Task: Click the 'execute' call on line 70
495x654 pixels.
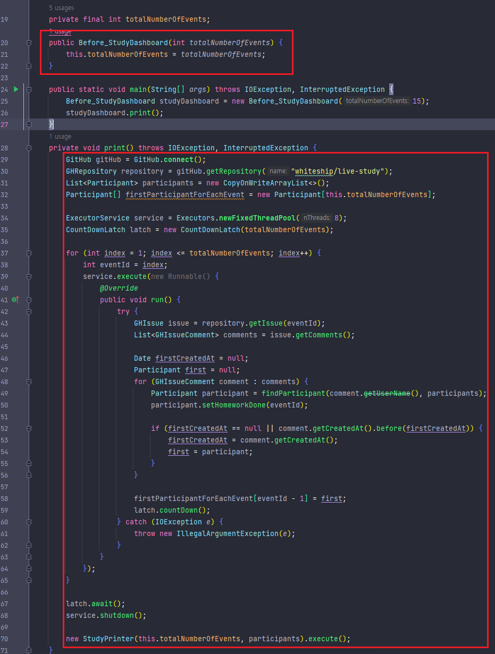Action: (x=323, y=639)
